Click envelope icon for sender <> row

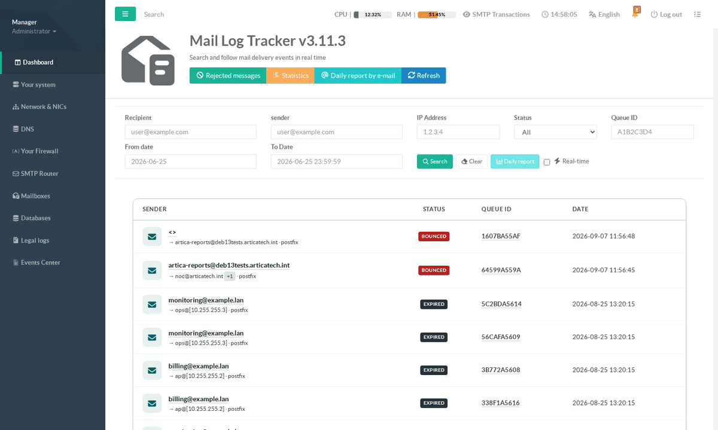point(152,236)
